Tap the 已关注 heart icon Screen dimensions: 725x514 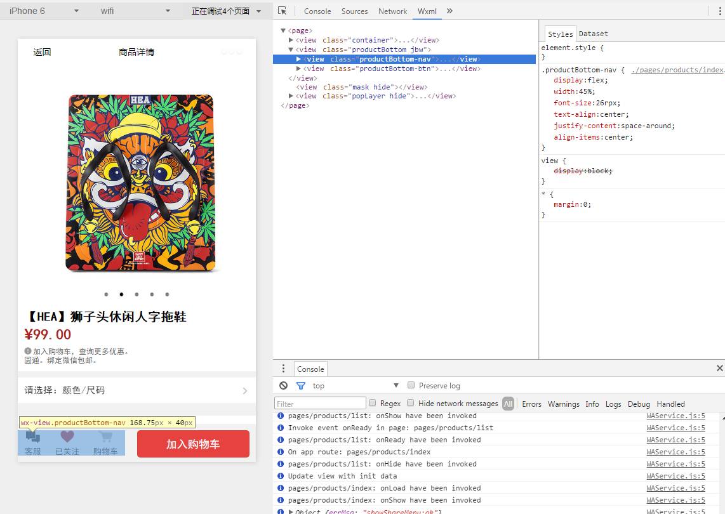tap(67, 436)
